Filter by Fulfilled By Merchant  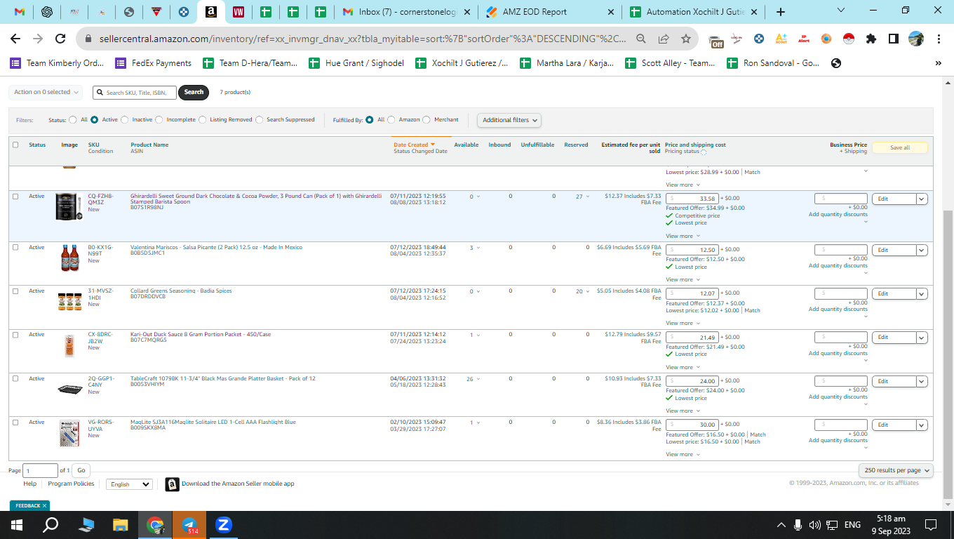tap(426, 120)
